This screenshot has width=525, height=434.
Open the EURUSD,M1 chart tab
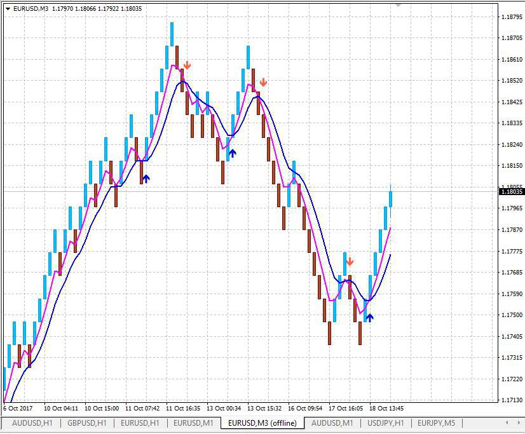click(x=193, y=423)
